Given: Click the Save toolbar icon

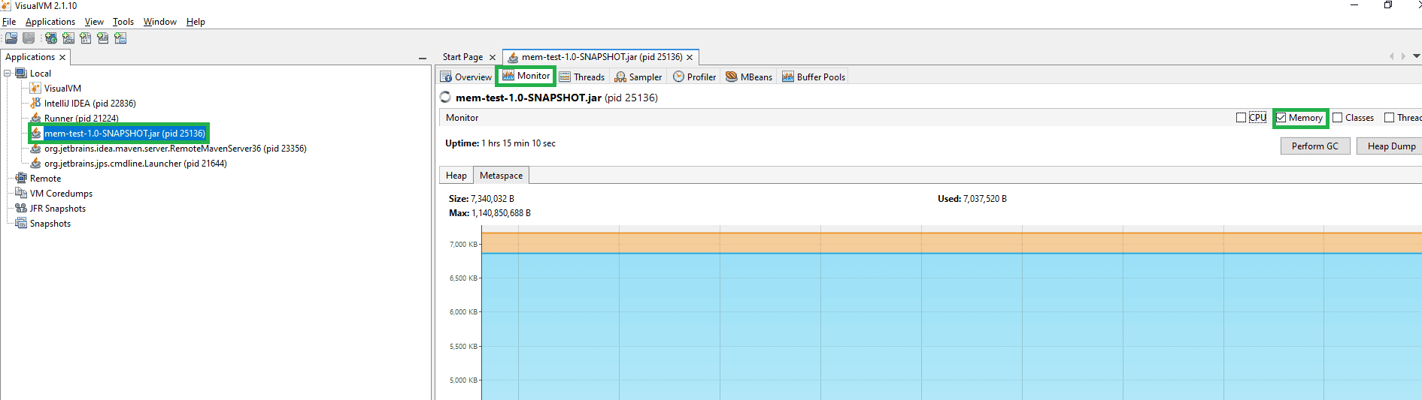Looking at the screenshot, I should pyautogui.click(x=29, y=38).
